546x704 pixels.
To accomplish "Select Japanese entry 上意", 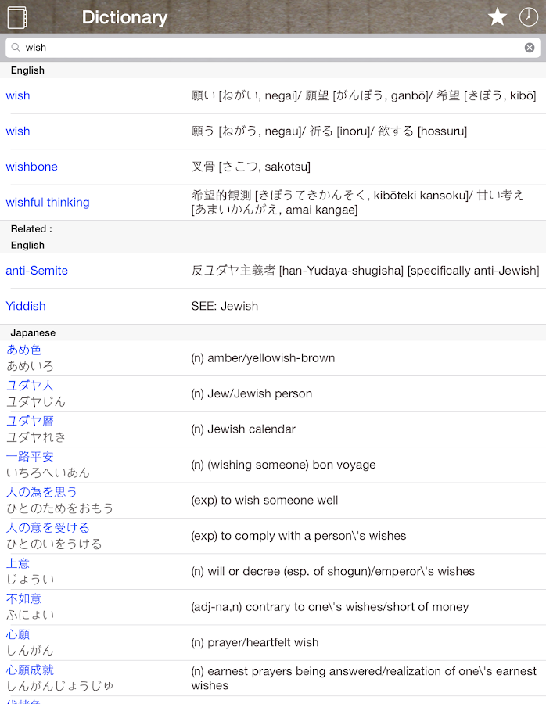I will click(x=18, y=563).
